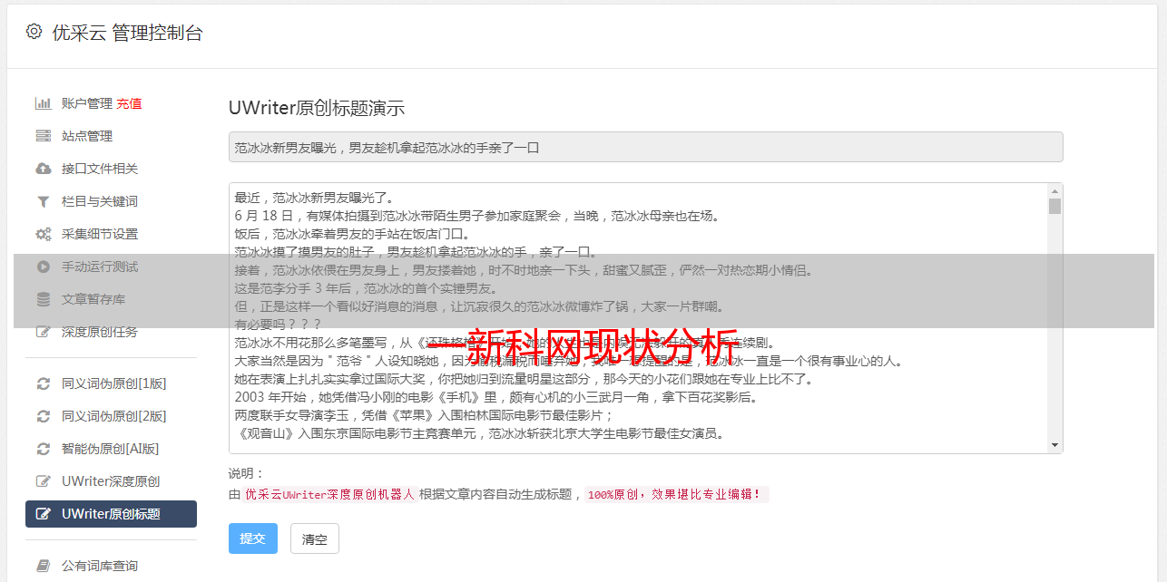Screen dimensions: 1167x582
Task: Click the bar chart icon for 账户管理
Action: click(43, 103)
